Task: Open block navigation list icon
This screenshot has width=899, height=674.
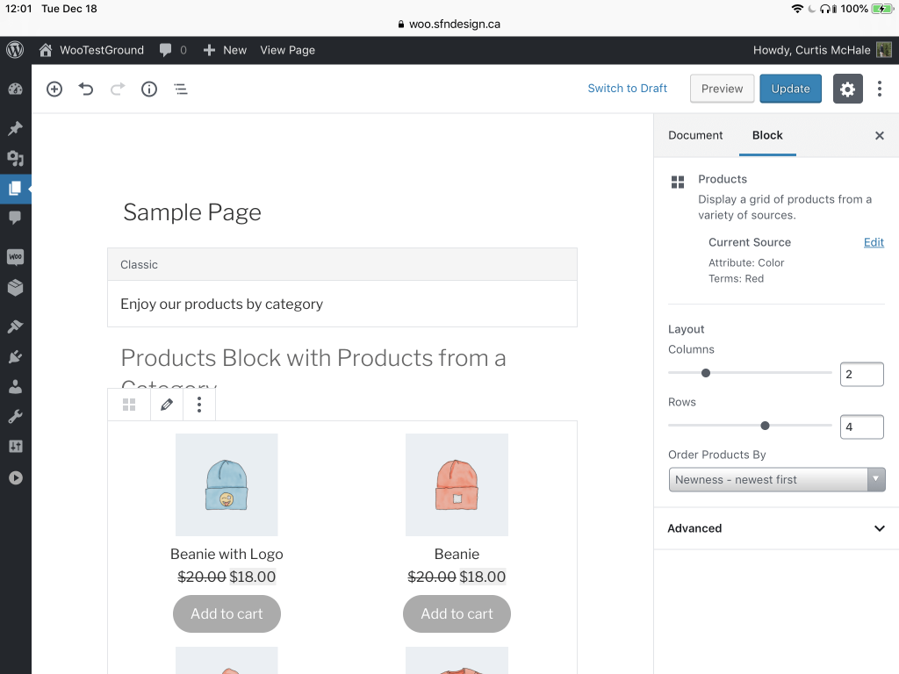Action: coord(181,89)
